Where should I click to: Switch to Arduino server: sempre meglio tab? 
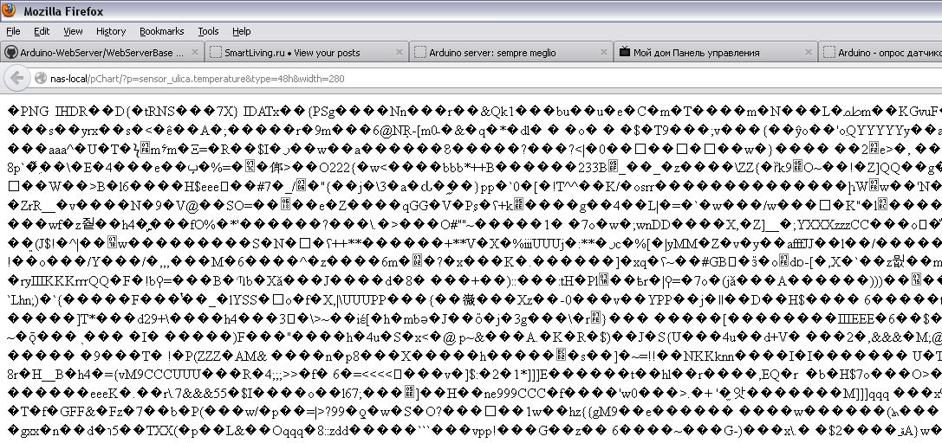[503, 52]
